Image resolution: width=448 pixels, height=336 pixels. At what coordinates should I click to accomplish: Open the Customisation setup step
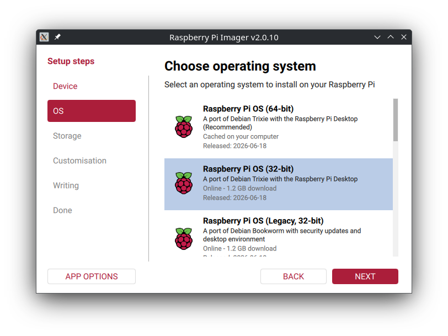tap(92, 161)
